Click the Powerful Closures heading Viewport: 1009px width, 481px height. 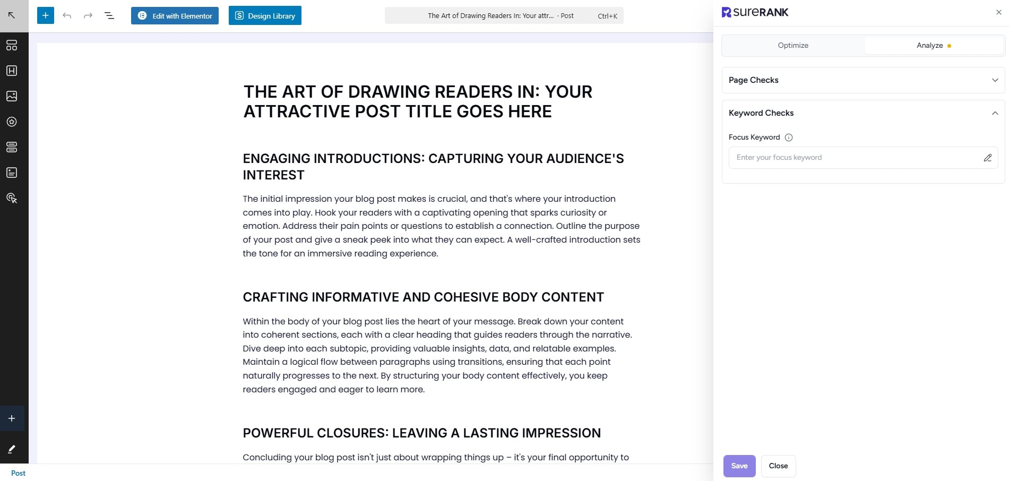pyautogui.click(x=421, y=433)
